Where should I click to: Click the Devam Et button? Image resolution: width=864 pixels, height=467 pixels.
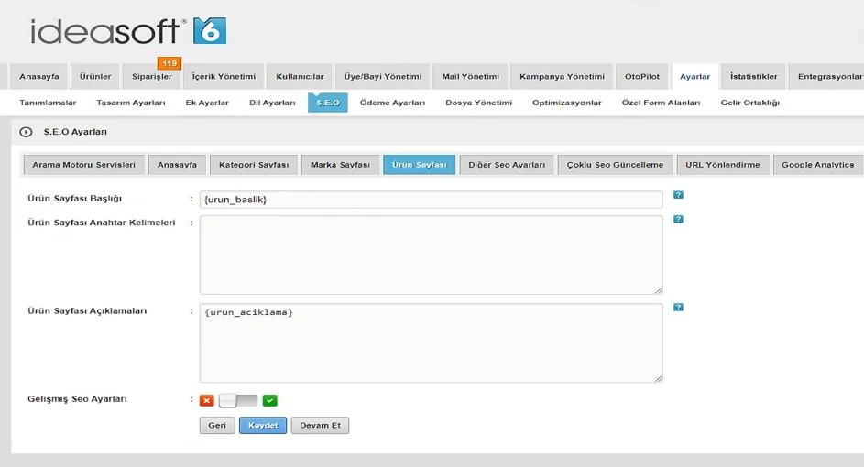(320, 425)
